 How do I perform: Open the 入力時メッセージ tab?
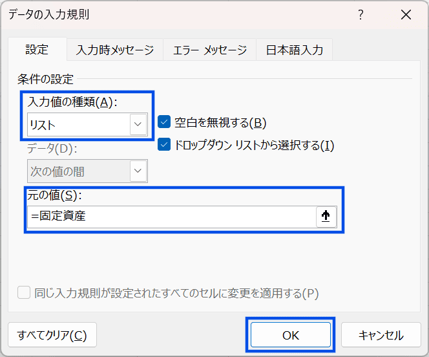(115, 50)
